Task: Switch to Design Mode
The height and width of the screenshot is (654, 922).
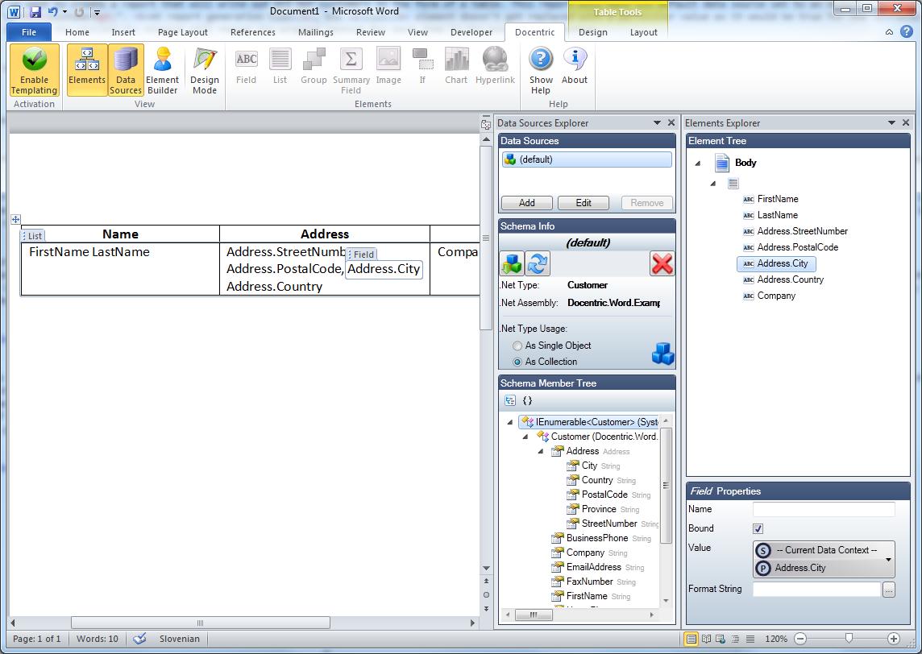Action: tap(205, 70)
